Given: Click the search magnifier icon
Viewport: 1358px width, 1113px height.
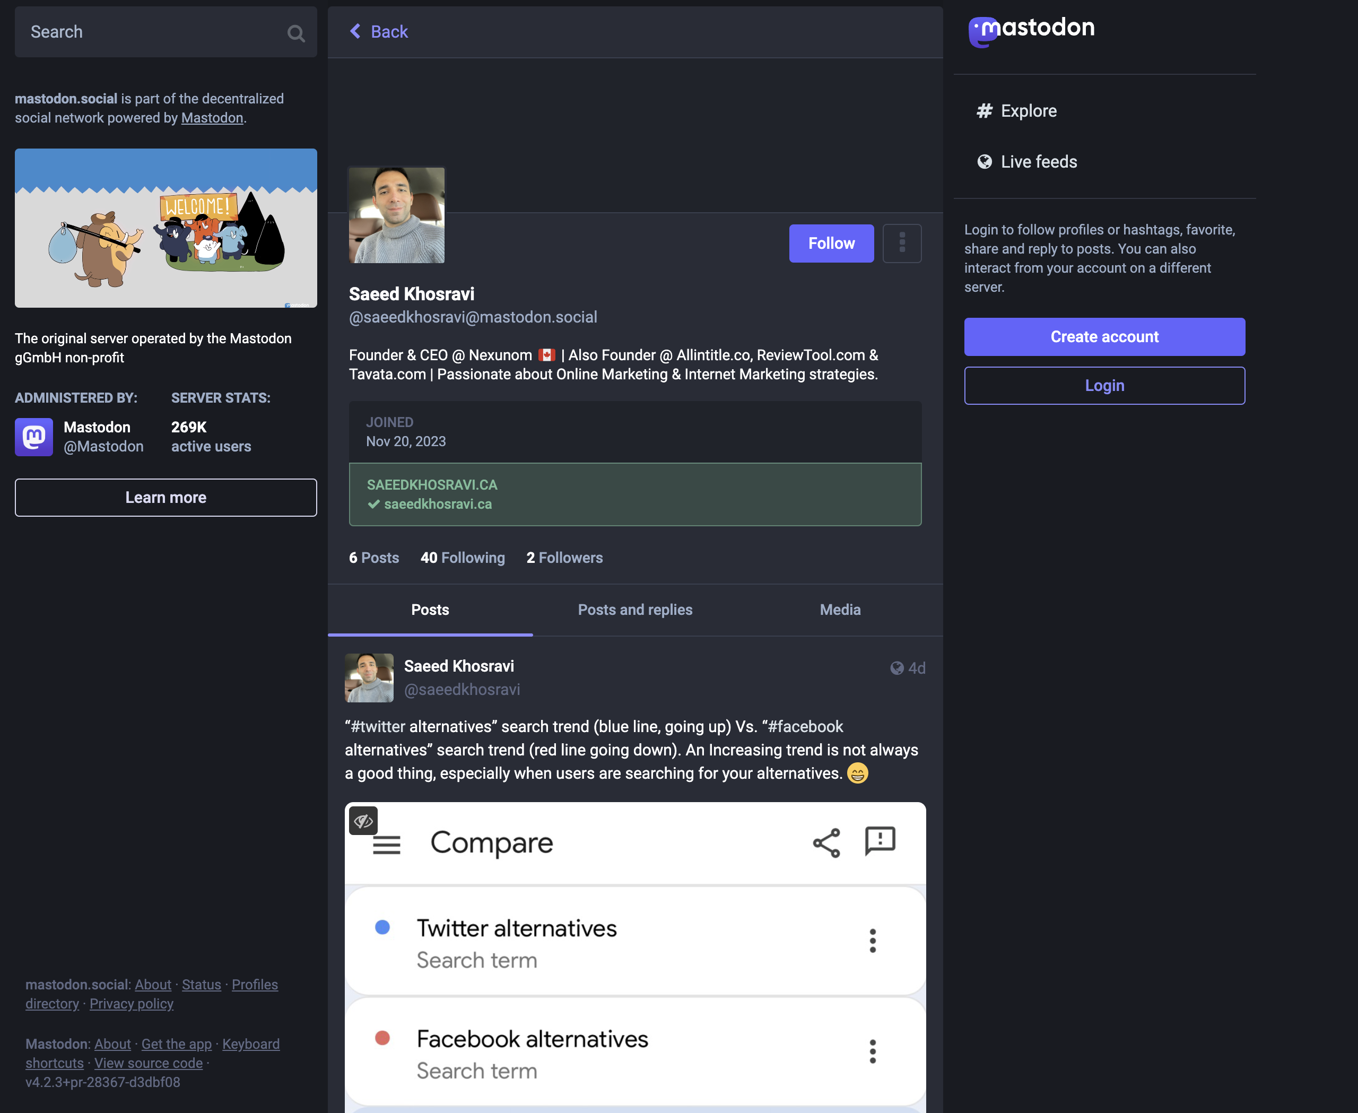Looking at the screenshot, I should point(297,33).
